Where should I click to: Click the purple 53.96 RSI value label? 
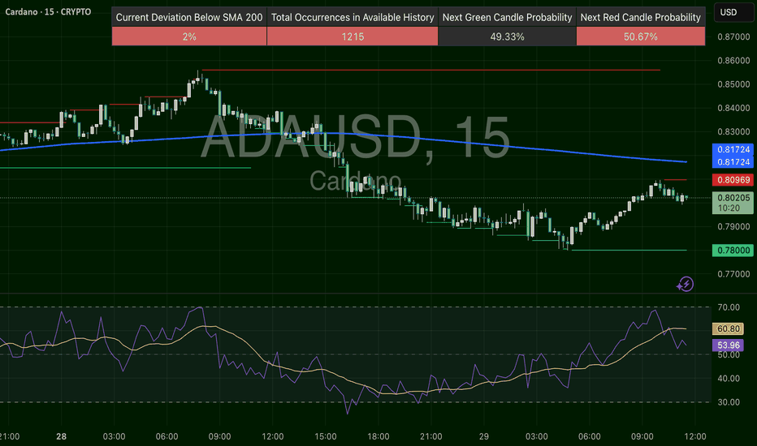click(728, 345)
